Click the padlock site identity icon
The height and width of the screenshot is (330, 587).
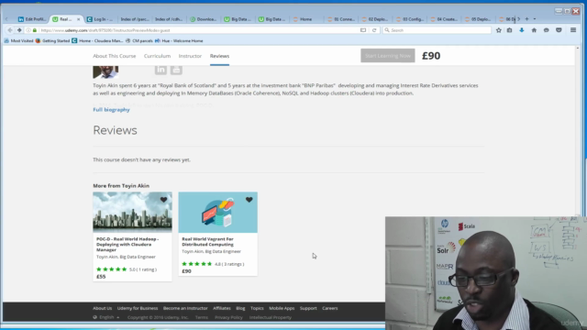35,30
